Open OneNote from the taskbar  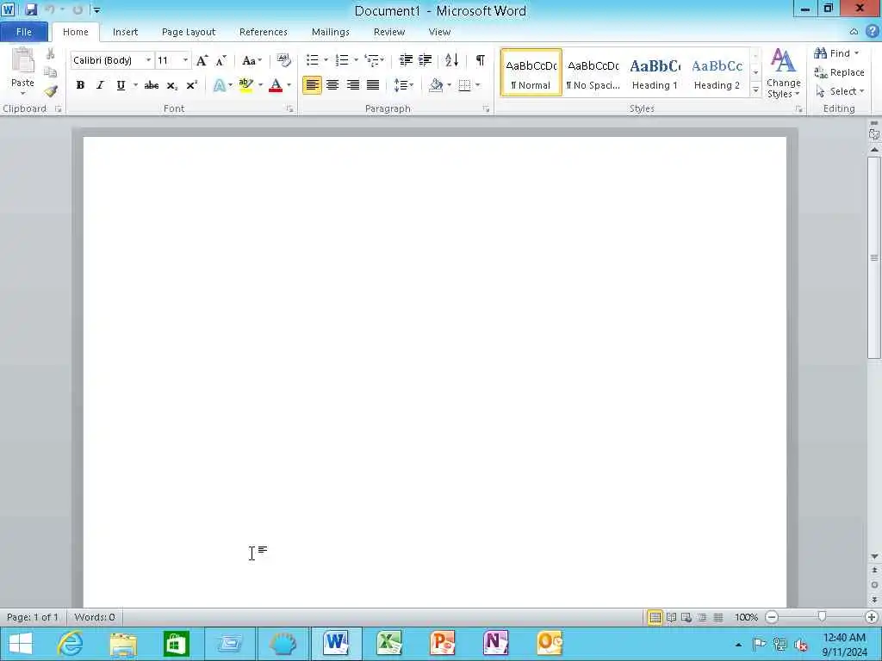[x=495, y=644]
